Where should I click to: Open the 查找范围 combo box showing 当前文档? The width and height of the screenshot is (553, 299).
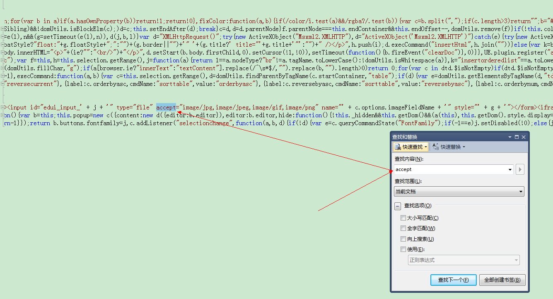point(459,191)
